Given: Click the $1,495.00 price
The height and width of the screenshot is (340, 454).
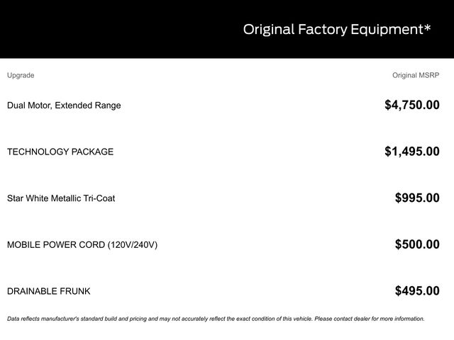Looking at the screenshot, I should (x=411, y=152).
